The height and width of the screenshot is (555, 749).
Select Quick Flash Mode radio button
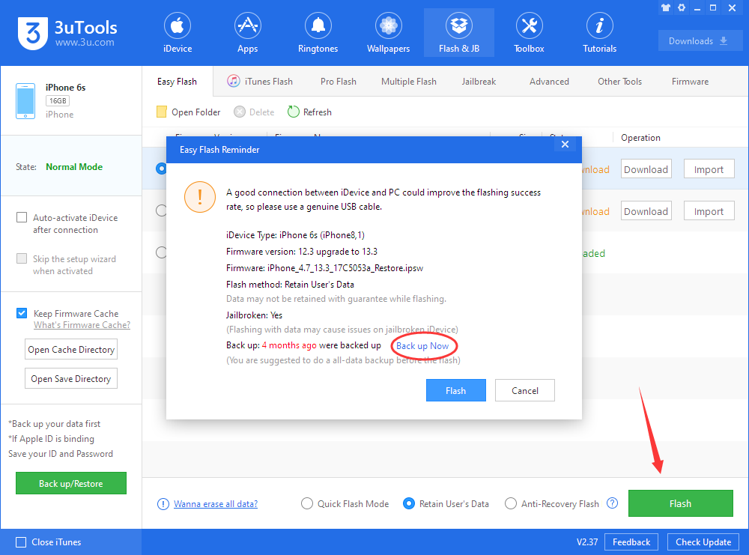307,504
